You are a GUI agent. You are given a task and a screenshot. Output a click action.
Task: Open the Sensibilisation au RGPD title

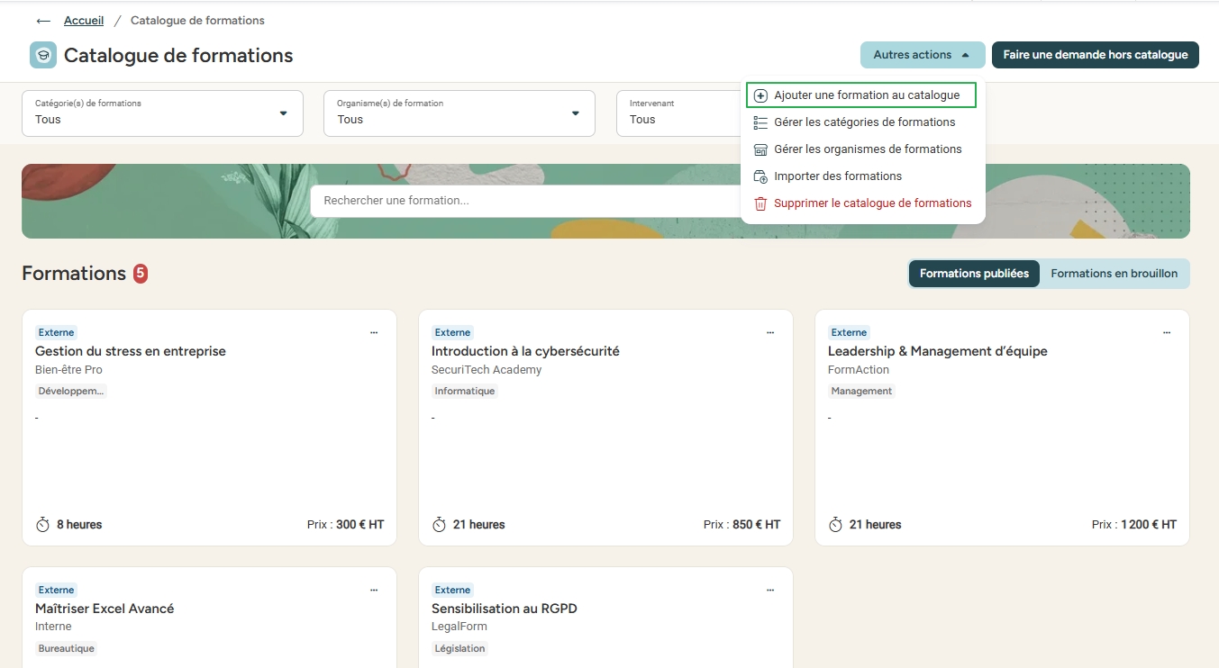point(505,609)
